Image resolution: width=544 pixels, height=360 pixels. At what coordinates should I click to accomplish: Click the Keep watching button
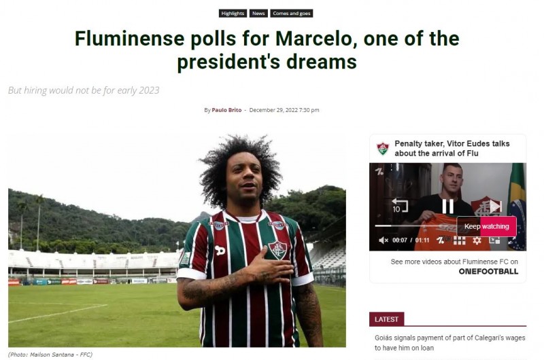tap(486, 226)
